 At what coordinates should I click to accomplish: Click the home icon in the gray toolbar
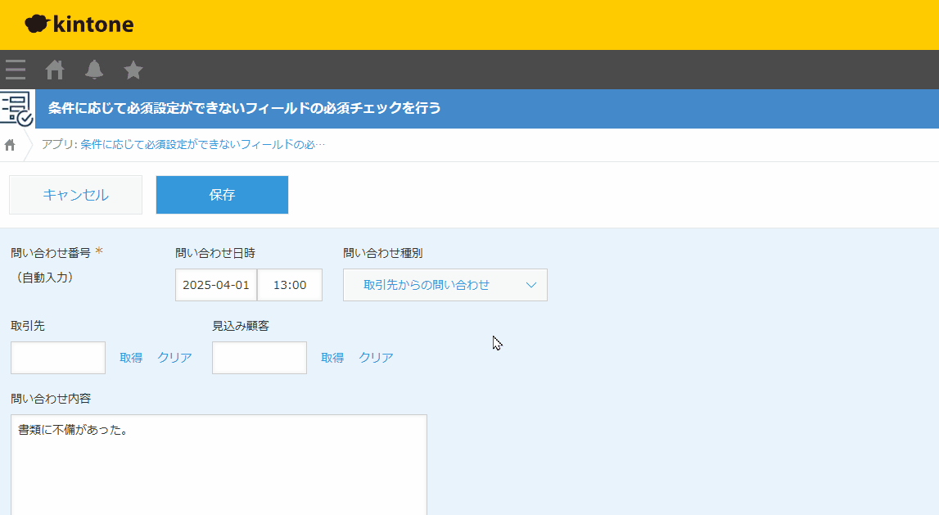[x=54, y=70]
